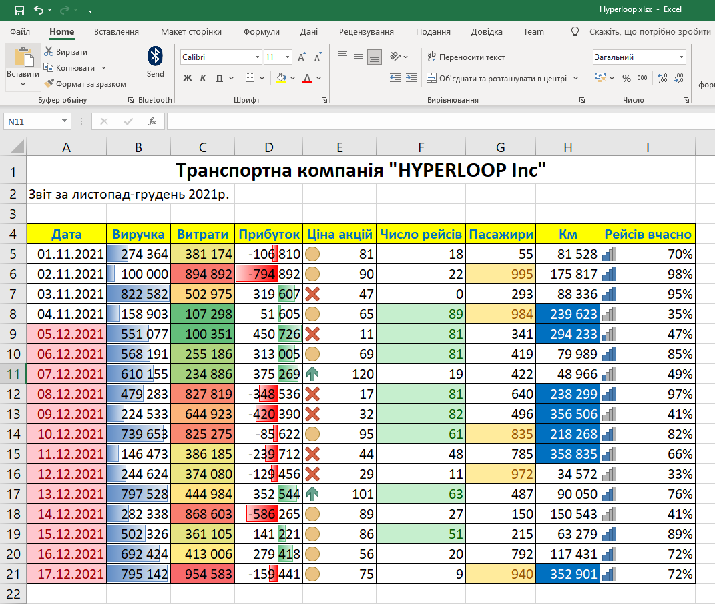The width and height of the screenshot is (715, 604).
Task: Open the Calibri font name dropdown
Action: (256, 57)
